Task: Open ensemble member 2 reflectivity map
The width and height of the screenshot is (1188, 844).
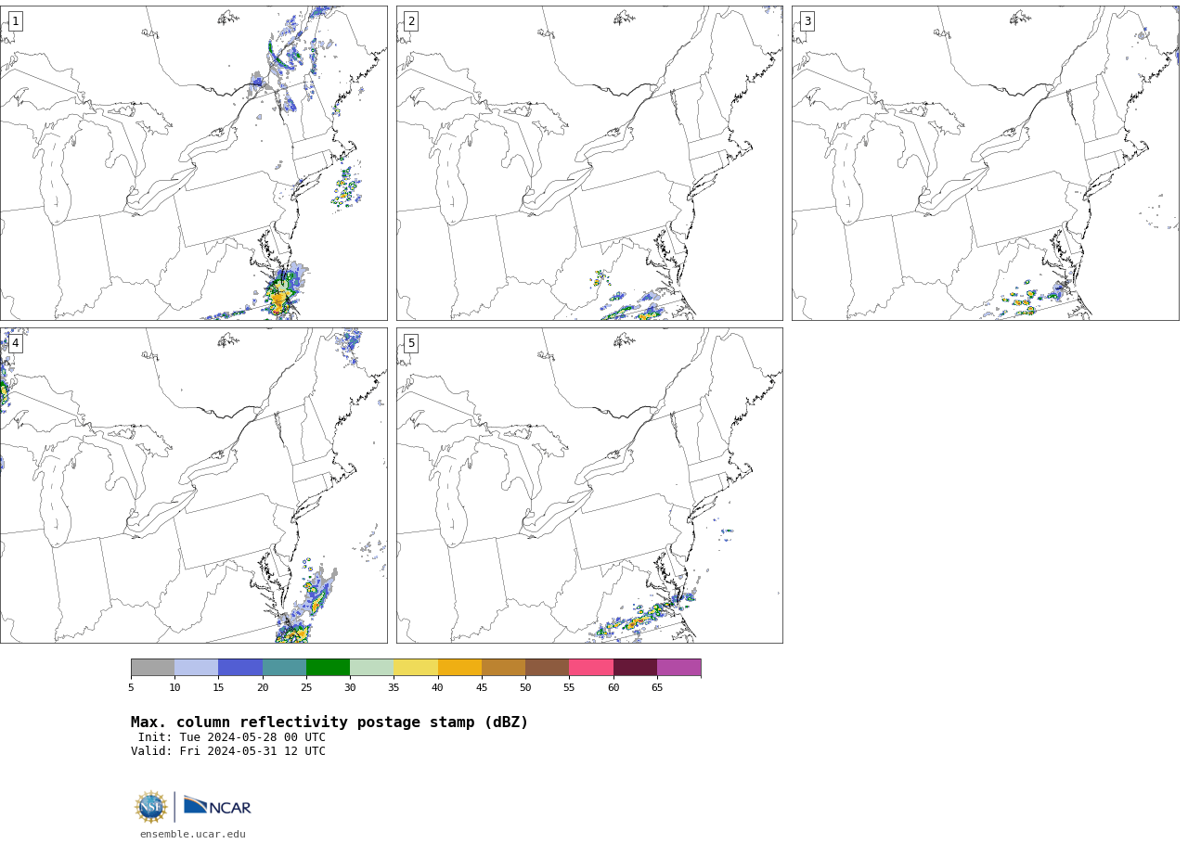Action: tap(589, 163)
